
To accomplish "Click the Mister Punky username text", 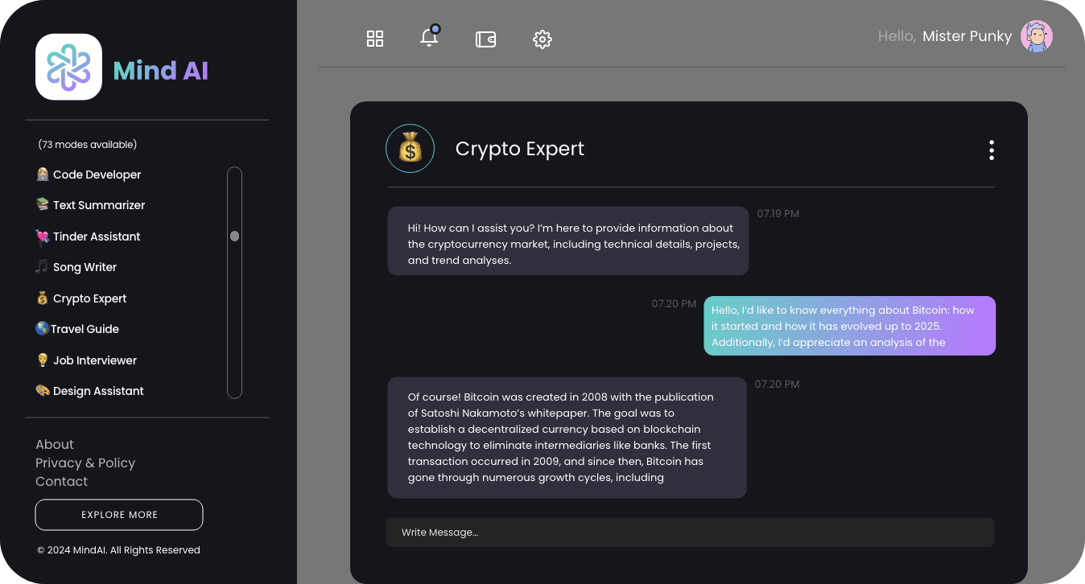I will point(967,36).
